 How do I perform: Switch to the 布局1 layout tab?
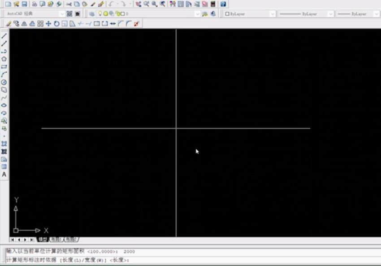click(56, 240)
